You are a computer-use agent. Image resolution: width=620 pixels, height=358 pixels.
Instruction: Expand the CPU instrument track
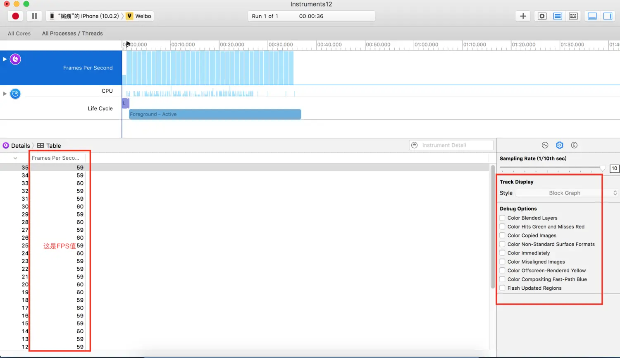[5, 94]
